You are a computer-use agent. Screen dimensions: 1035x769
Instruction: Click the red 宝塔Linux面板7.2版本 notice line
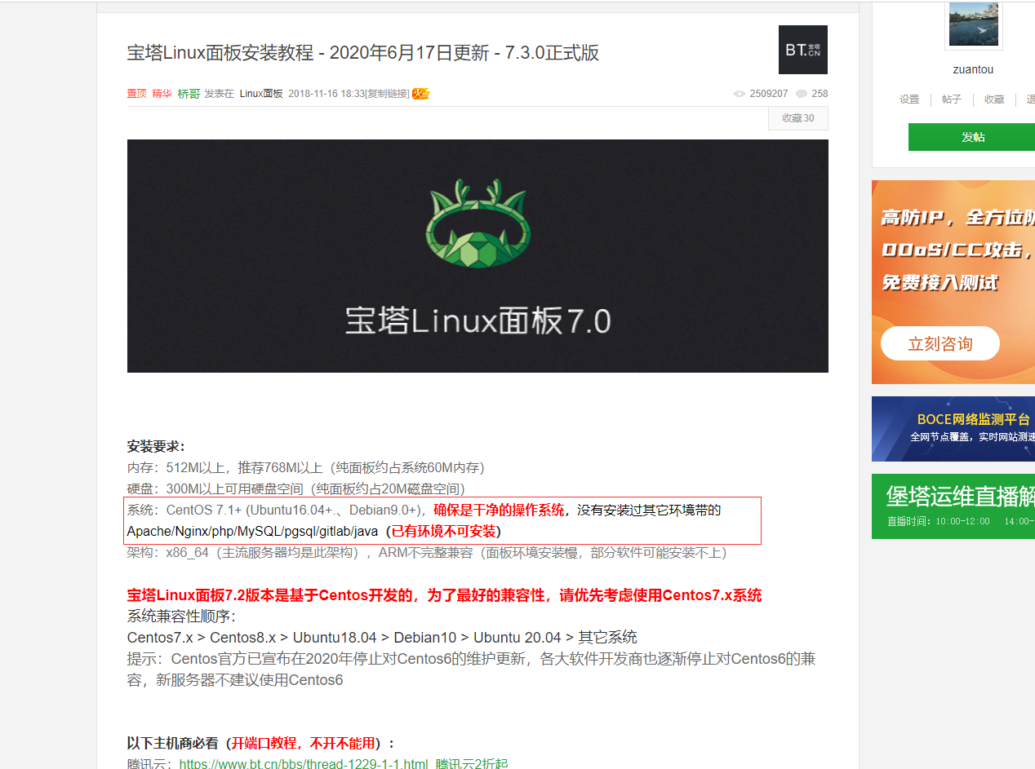tap(444, 594)
